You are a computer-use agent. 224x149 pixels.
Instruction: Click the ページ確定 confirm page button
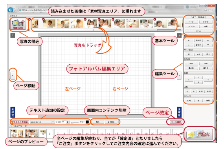(x=176, y=122)
